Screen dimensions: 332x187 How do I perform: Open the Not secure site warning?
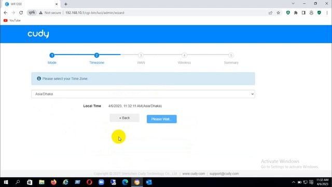point(50,12)
